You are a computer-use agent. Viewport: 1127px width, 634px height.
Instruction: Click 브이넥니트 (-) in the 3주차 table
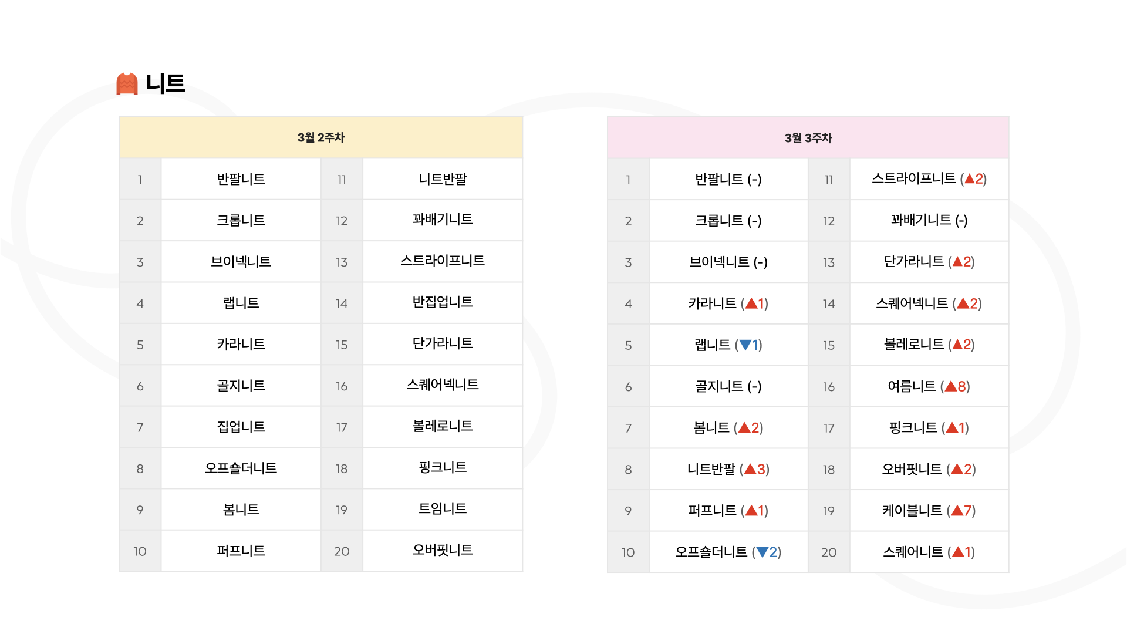[728, 262]
